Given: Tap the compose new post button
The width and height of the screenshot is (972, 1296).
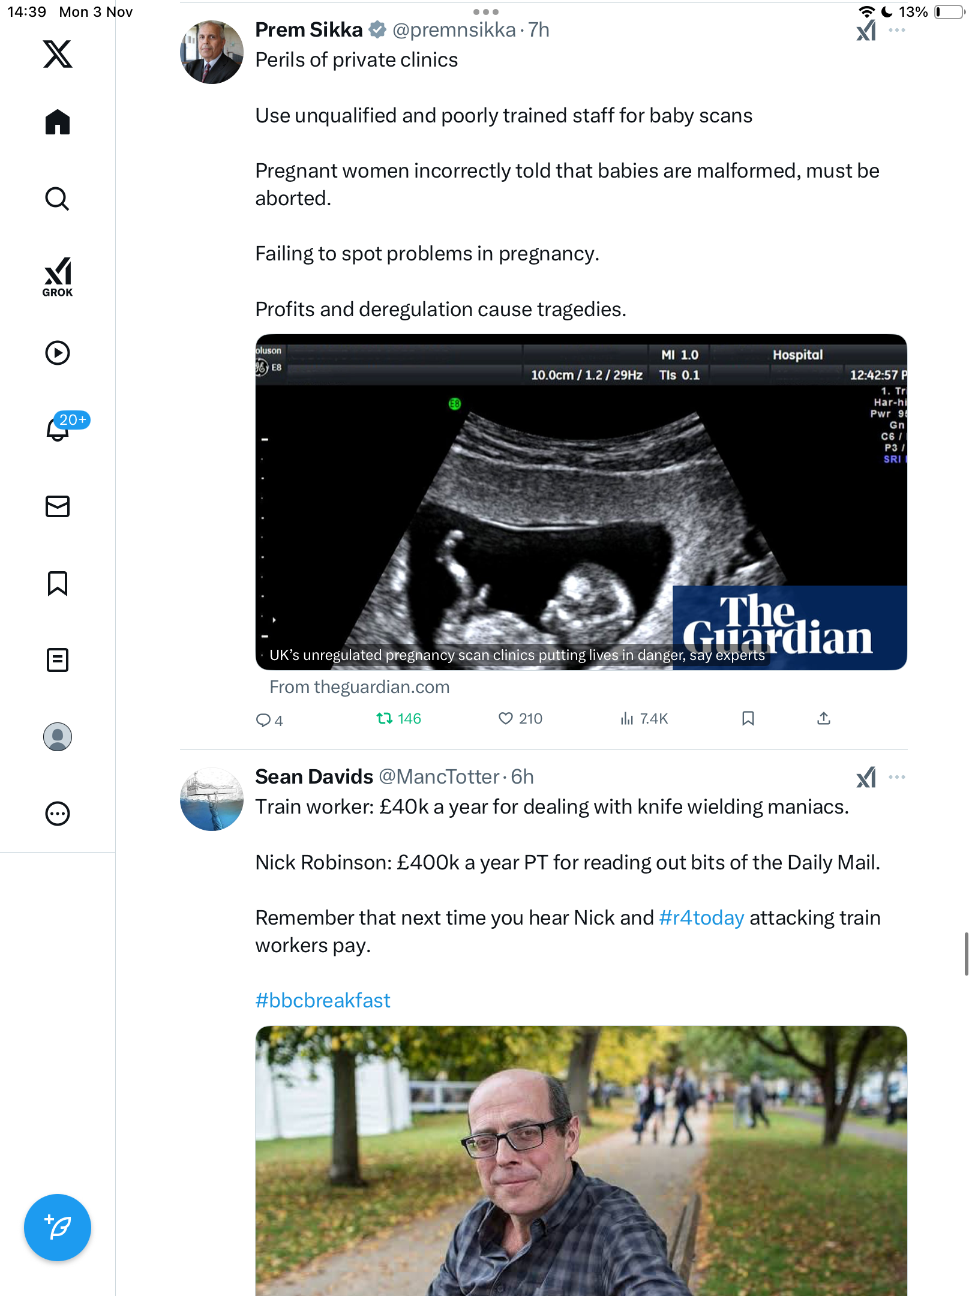Looking at the screenshot, I should (58, 1228).
